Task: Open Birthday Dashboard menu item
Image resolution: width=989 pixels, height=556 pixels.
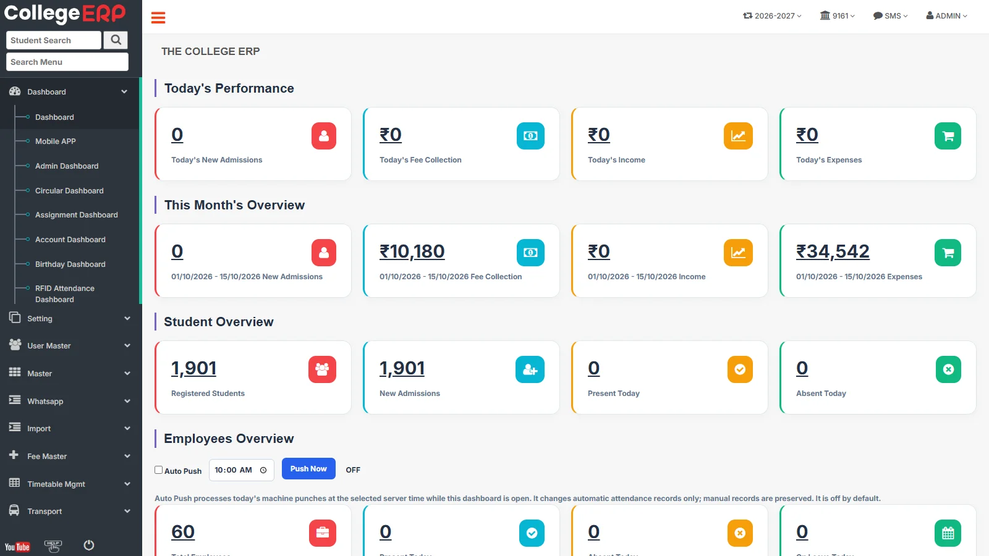Action: coord(70,264)
